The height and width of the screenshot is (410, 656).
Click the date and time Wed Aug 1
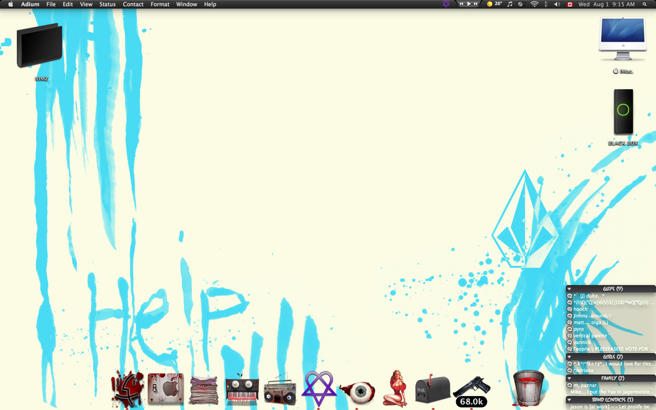pyautogui.click(x=607, y=4)
